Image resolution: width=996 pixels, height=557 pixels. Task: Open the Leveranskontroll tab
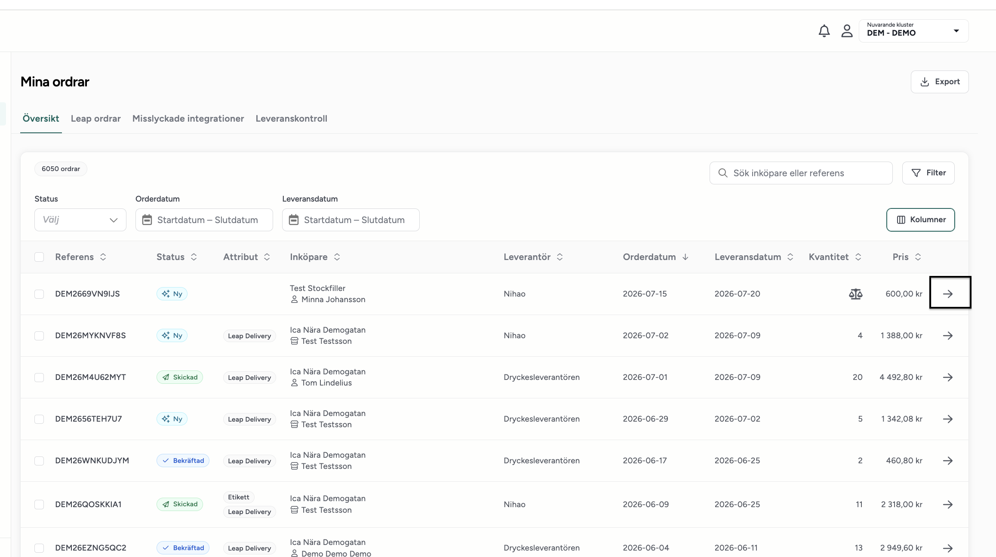click(291, 119)
